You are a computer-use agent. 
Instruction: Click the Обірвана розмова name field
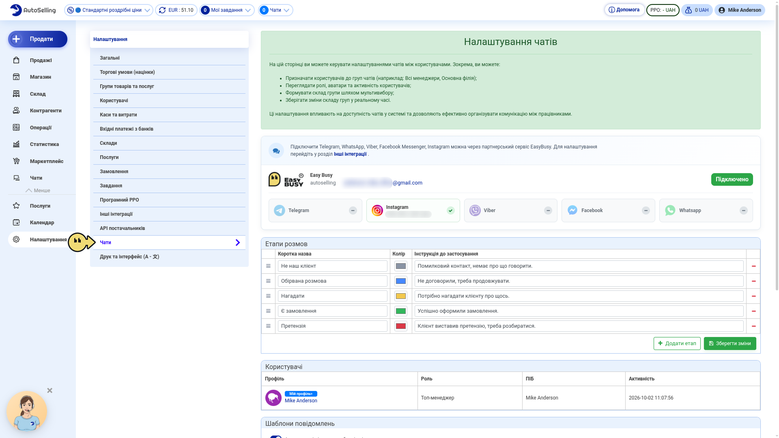[x=333, y=281]
